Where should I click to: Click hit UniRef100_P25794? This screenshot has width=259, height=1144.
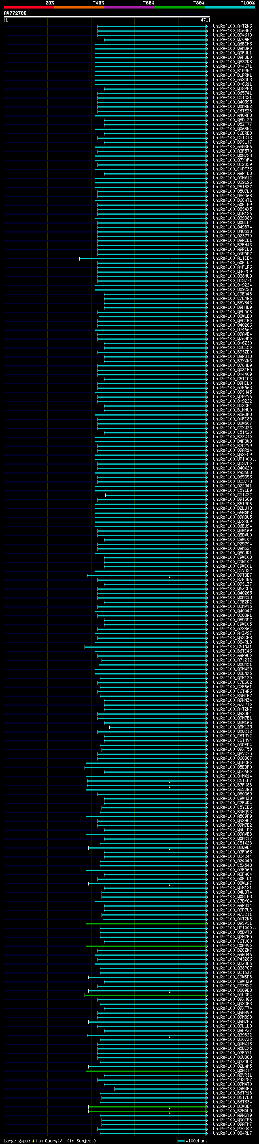(x=232, y=544)
